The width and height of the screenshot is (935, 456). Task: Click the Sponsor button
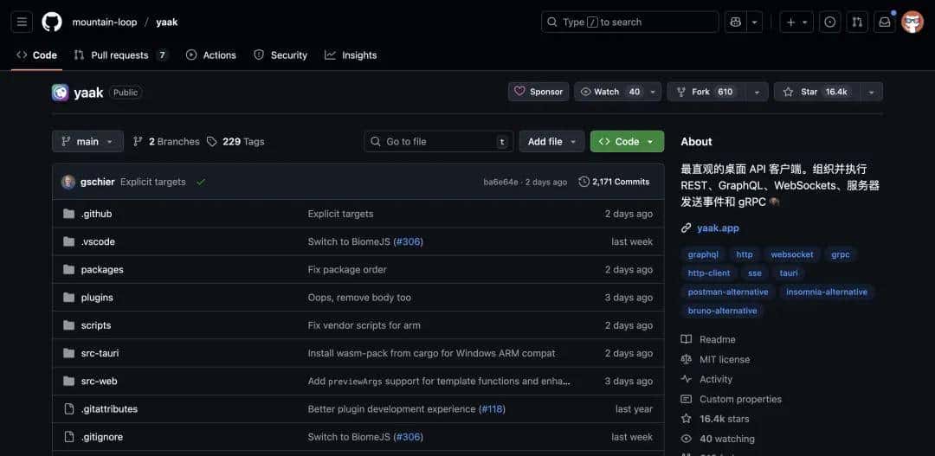point(538,92)
